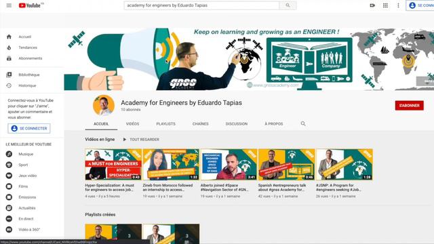Click the Tout regarder link
This screenshot has width=434, height=244.
144,140
